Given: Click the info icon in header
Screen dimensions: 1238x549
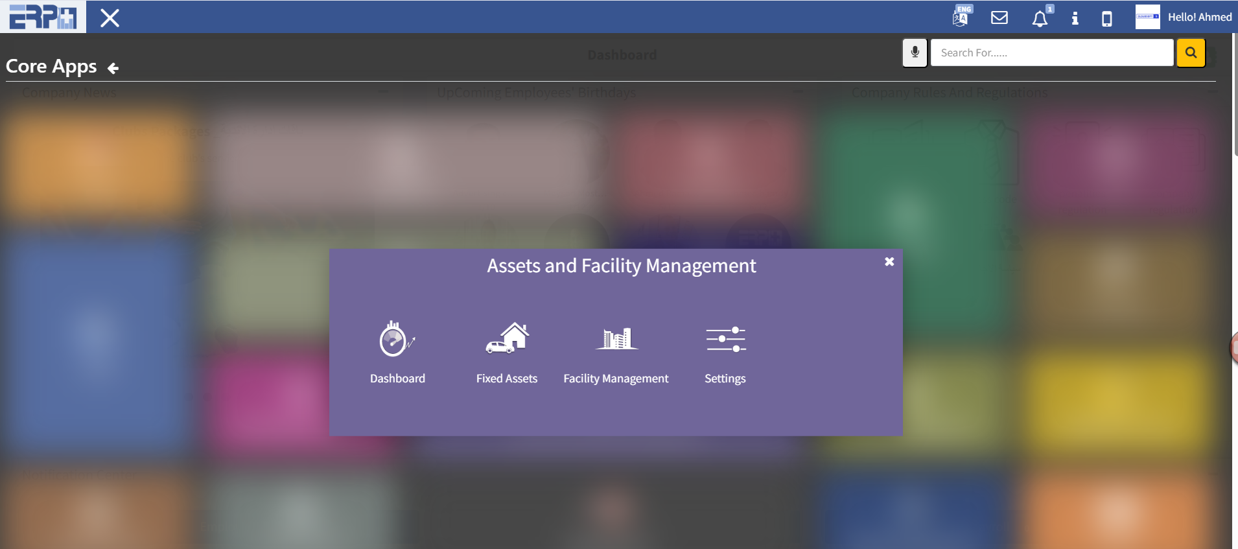Looking at the screenshot, I should (1075, 18).
